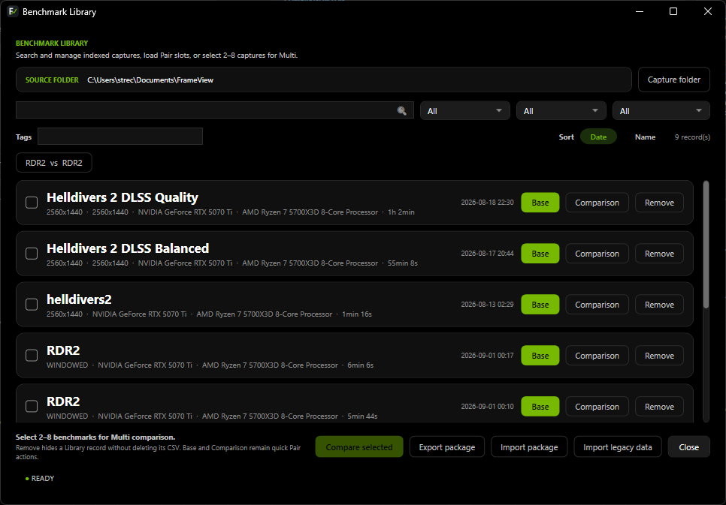This screenshot has width=726, height=505.
Task: Open the middle All filter dropdown
Action: (x=561, y=110)
